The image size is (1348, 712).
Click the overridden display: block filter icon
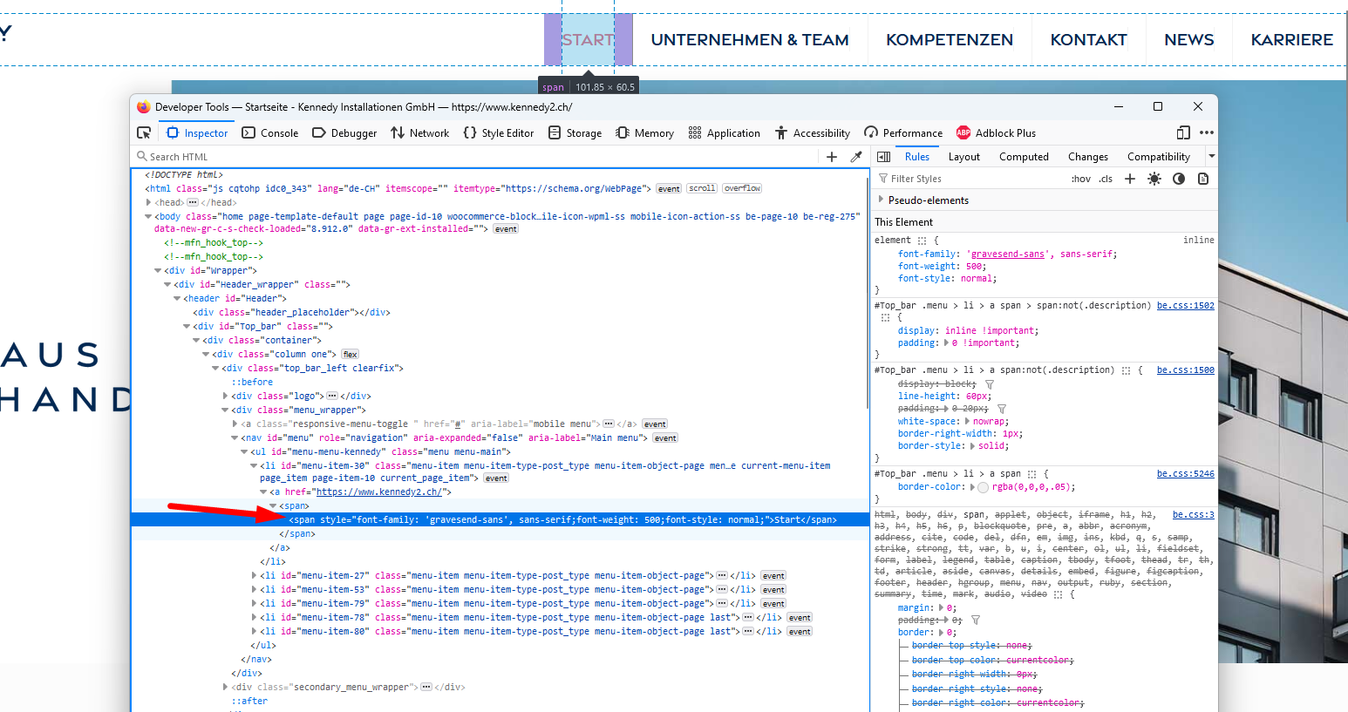coord(990,384)
